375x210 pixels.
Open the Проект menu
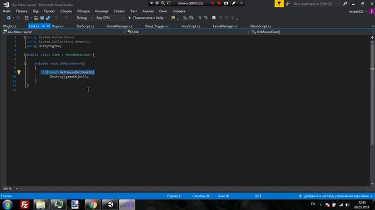(49, 11)
